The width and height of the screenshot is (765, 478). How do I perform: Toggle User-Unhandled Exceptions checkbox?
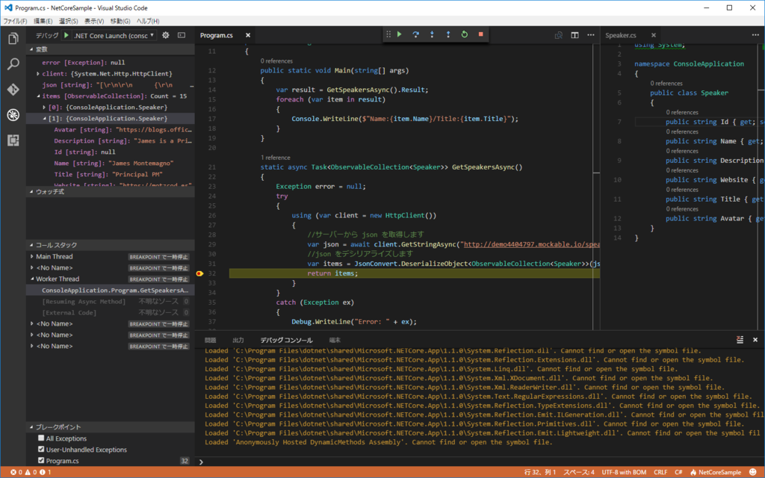coord(42,449)
